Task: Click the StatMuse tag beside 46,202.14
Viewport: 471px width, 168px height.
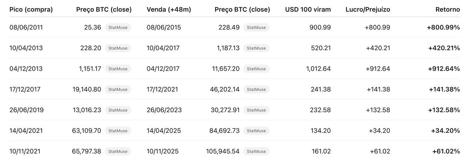Action: click(256, 89)
